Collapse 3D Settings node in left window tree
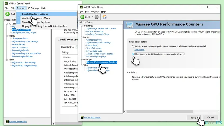The width and height of the screenshot is (224, 126). coord(6,24)
